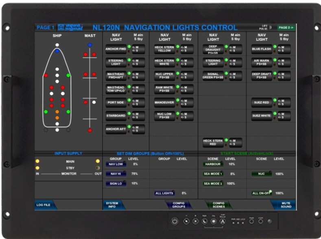
Task: Toggle the HECK STERN WHITE light
Action: (x=164, y=62)
